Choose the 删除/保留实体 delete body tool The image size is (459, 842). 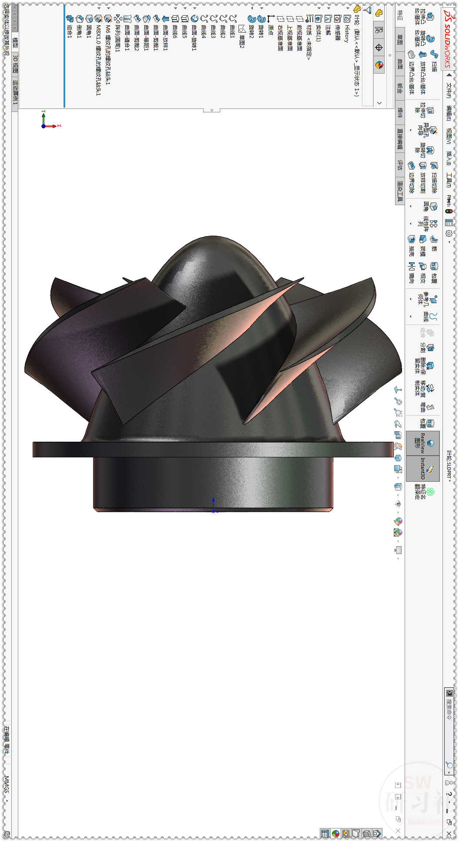[424, 365]
